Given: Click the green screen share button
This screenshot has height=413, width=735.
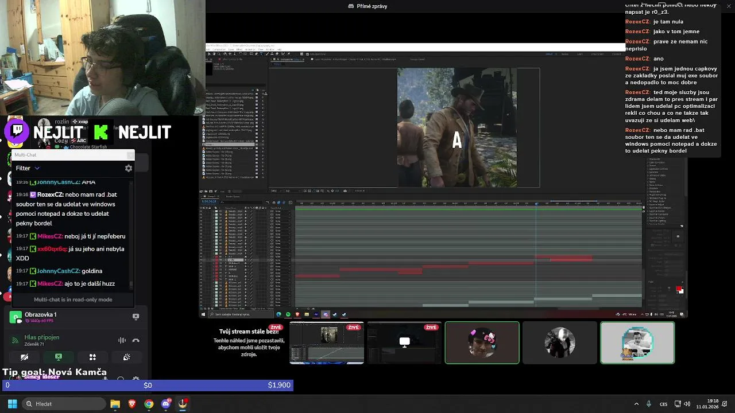Looking at the screenshot, I should (59, 357).
